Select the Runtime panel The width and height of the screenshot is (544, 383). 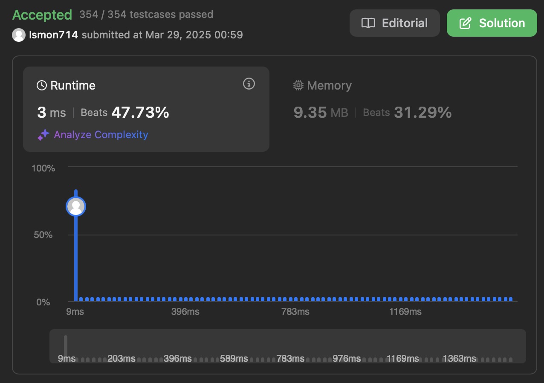[146, 109]
